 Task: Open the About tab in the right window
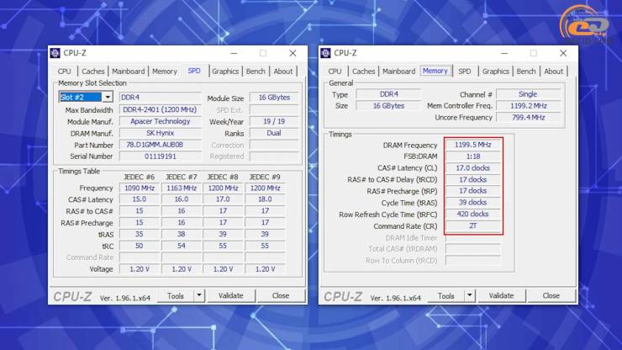553,72
